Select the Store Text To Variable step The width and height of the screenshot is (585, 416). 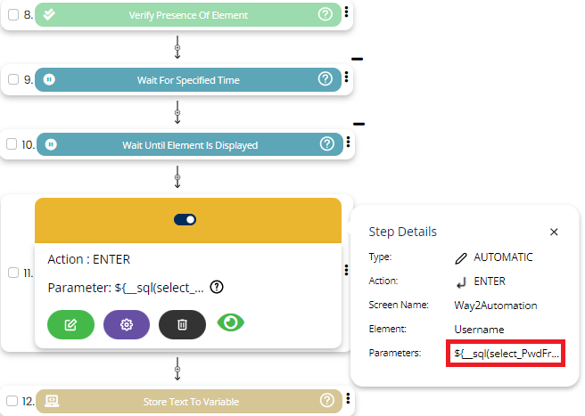189,402
